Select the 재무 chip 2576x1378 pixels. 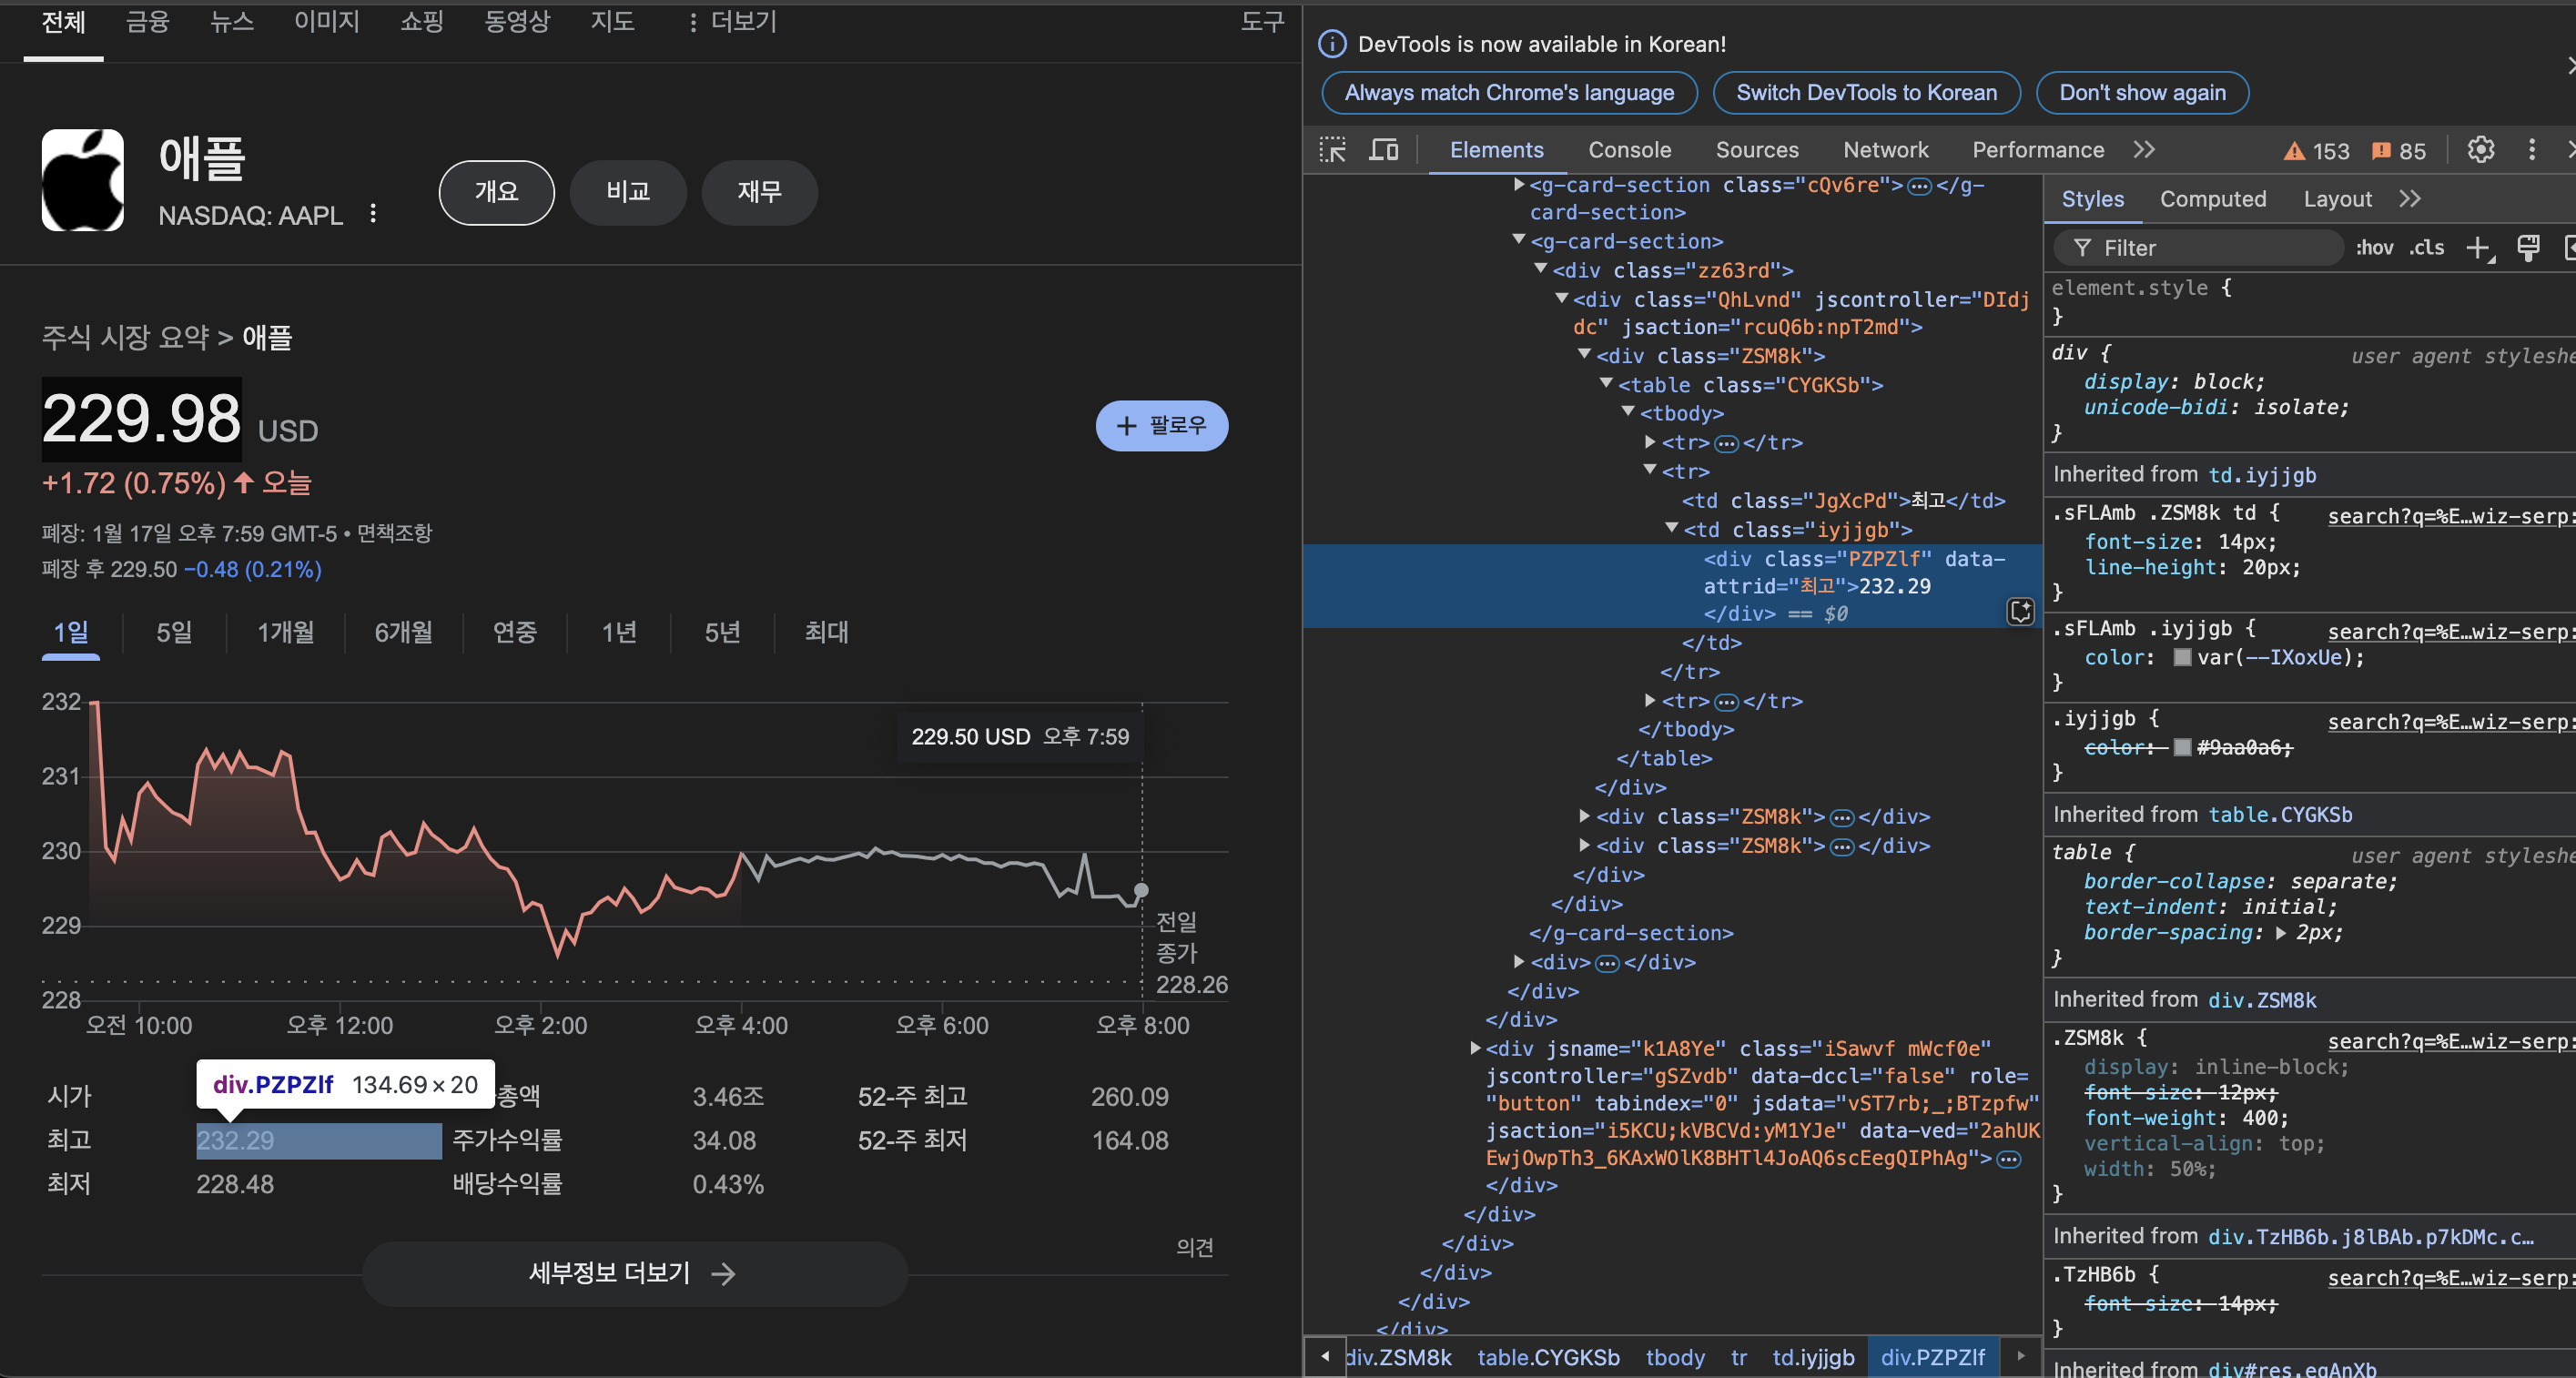(x=759, y=192)
